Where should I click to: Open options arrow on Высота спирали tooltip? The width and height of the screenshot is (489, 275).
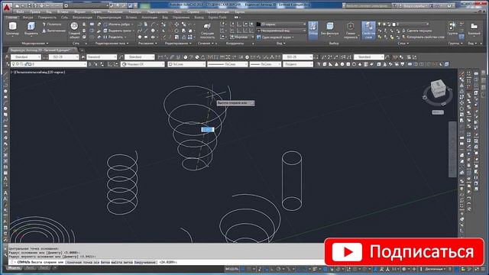252,103
